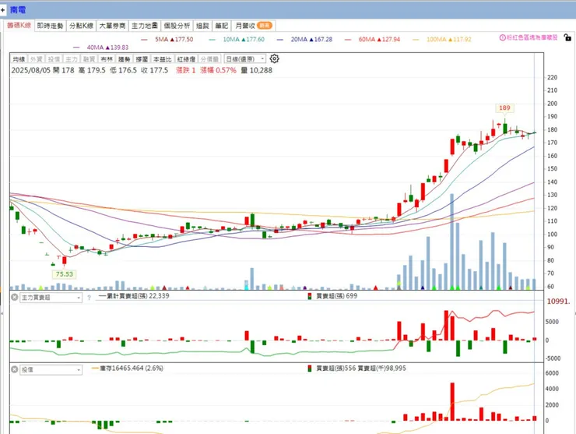Click the 100MA legend line swatch
The height and width of the screenshot is (434, 576).
tap(416, 40)
